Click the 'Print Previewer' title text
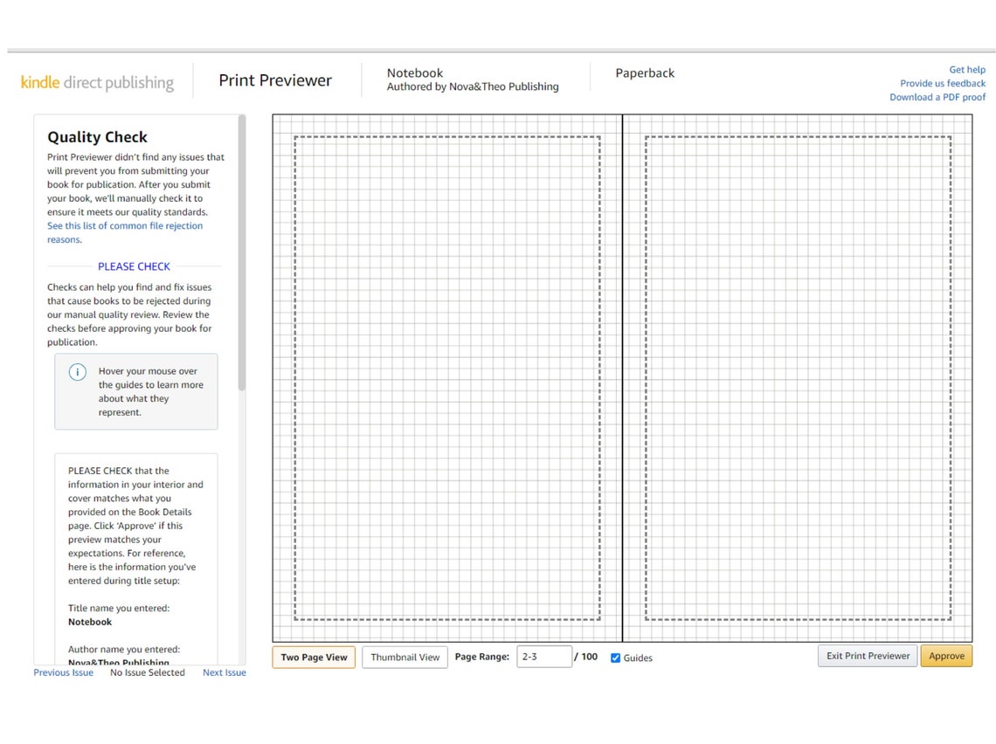This screenshot has height=744, width=996. pos(275,80)
